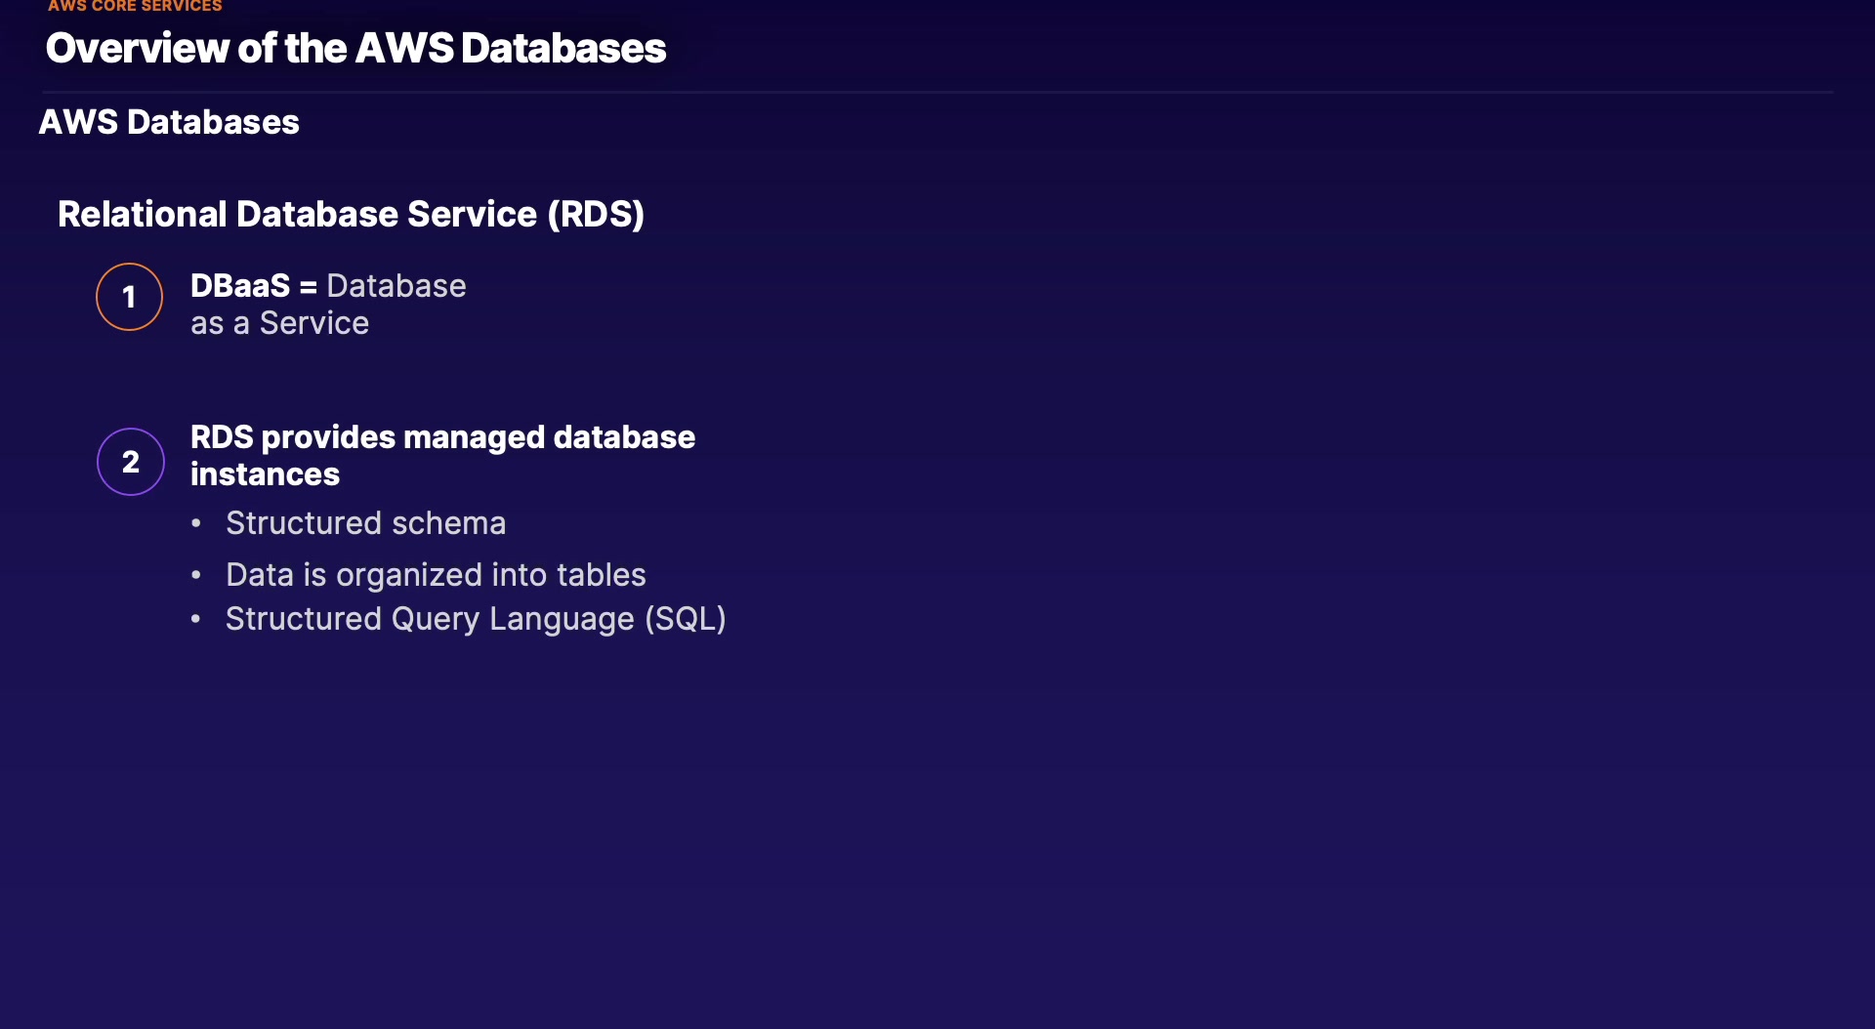1875x1029 pixels.
Task: Click the Overview of the AWS Databases title
Action: (355, 49)
